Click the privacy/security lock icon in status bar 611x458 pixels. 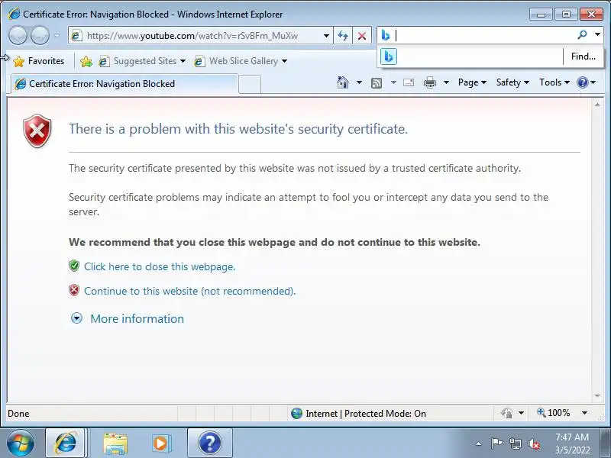click(507, 413)
